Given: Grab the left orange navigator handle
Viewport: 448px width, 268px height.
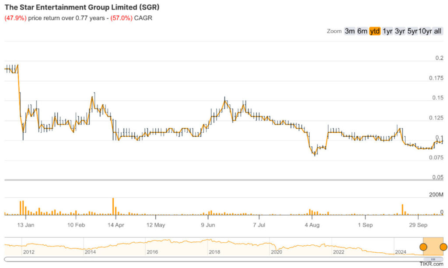Looking at the screenshot, I should tap(423, 247).
